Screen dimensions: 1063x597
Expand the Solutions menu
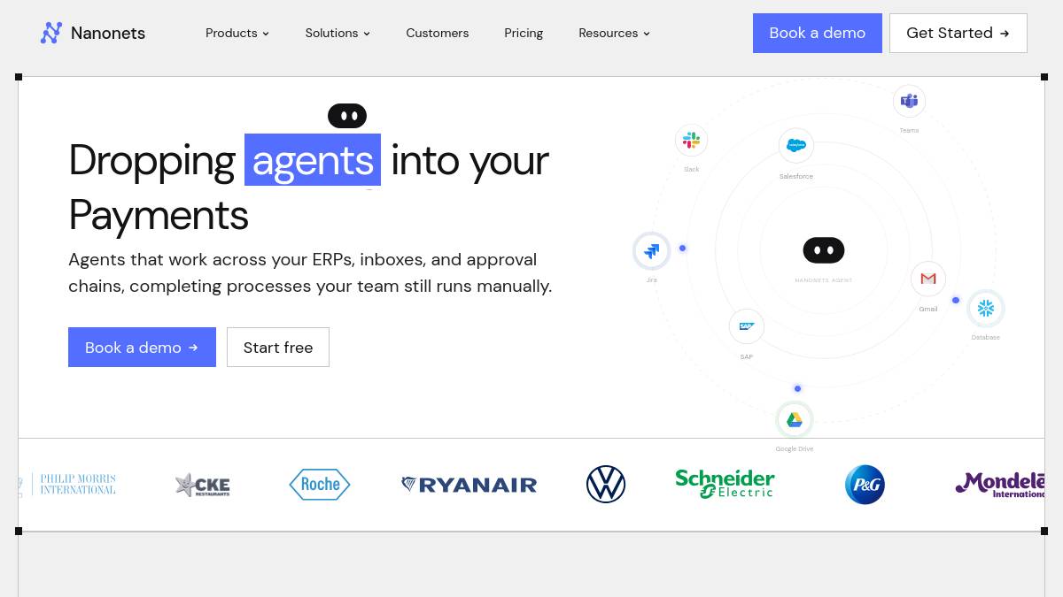(338, 33)
